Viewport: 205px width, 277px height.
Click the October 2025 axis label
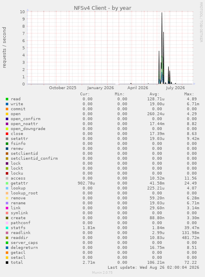pyautogui.click(x=63, y=88)
